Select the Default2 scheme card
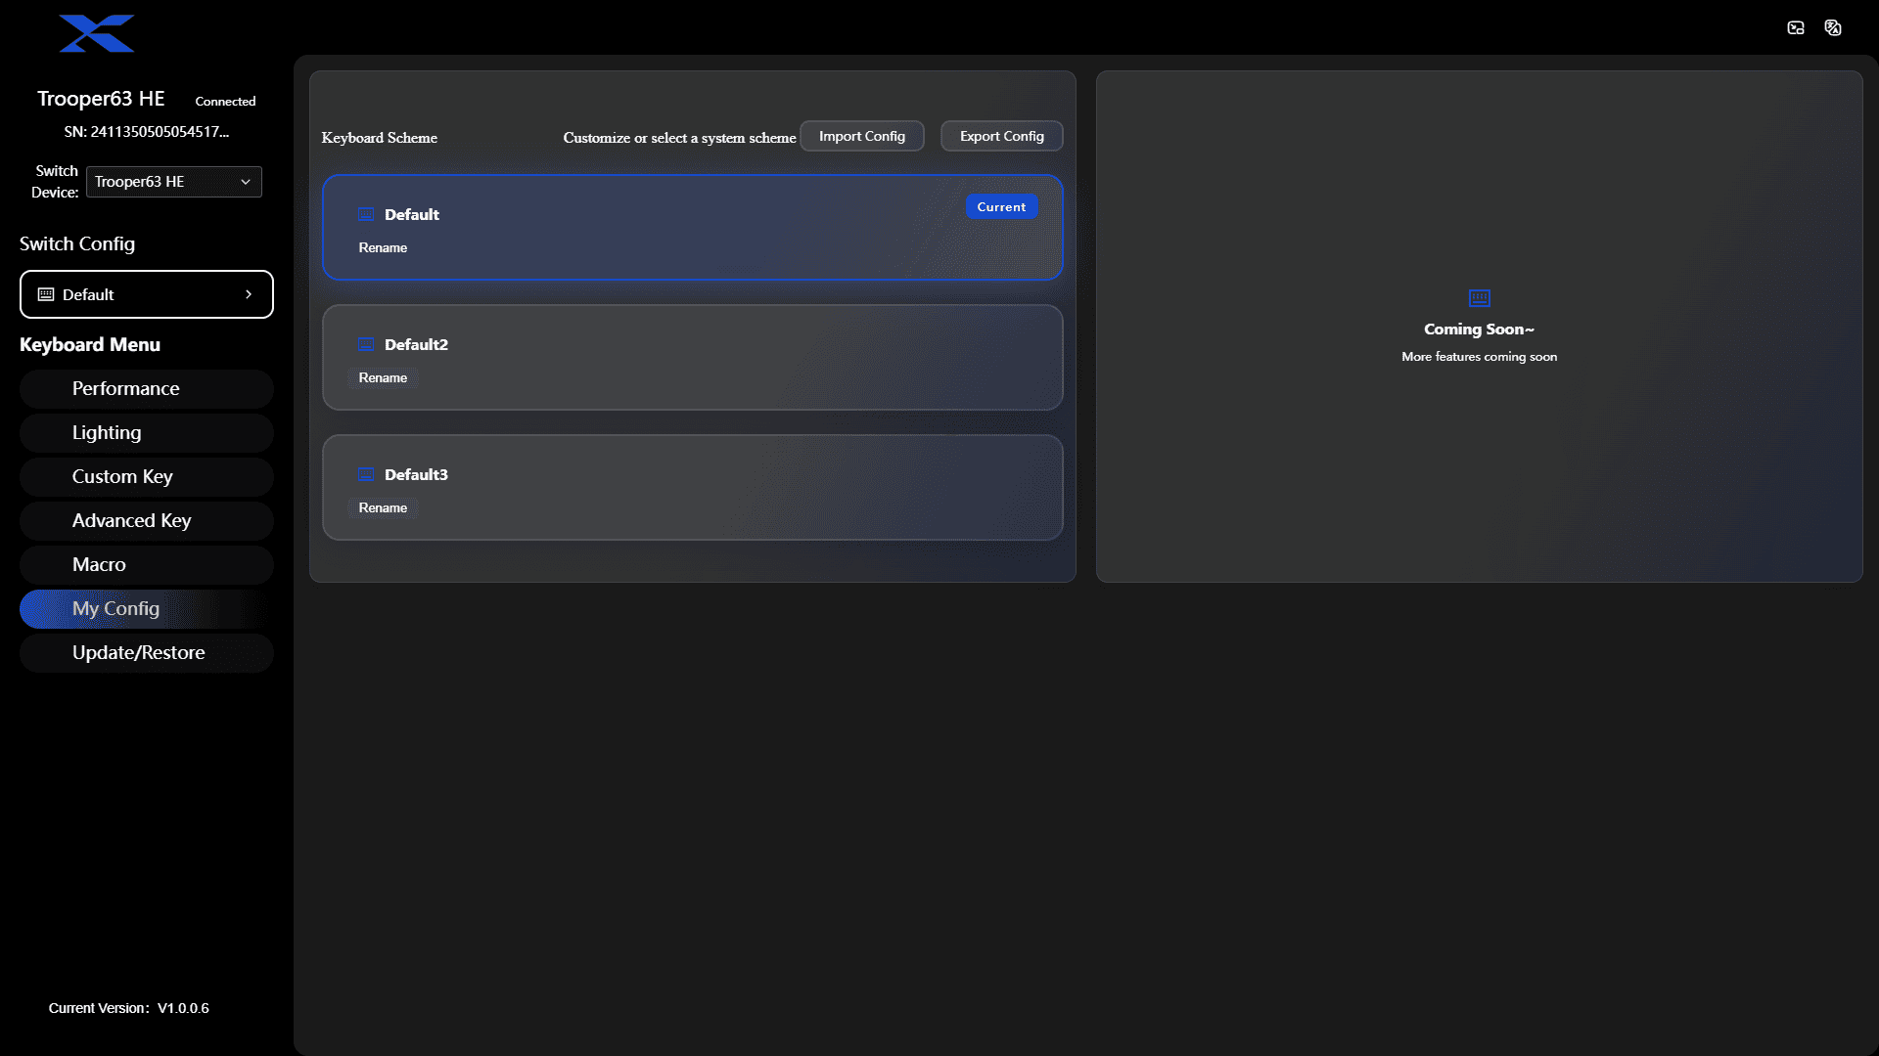 click(693, 357)
